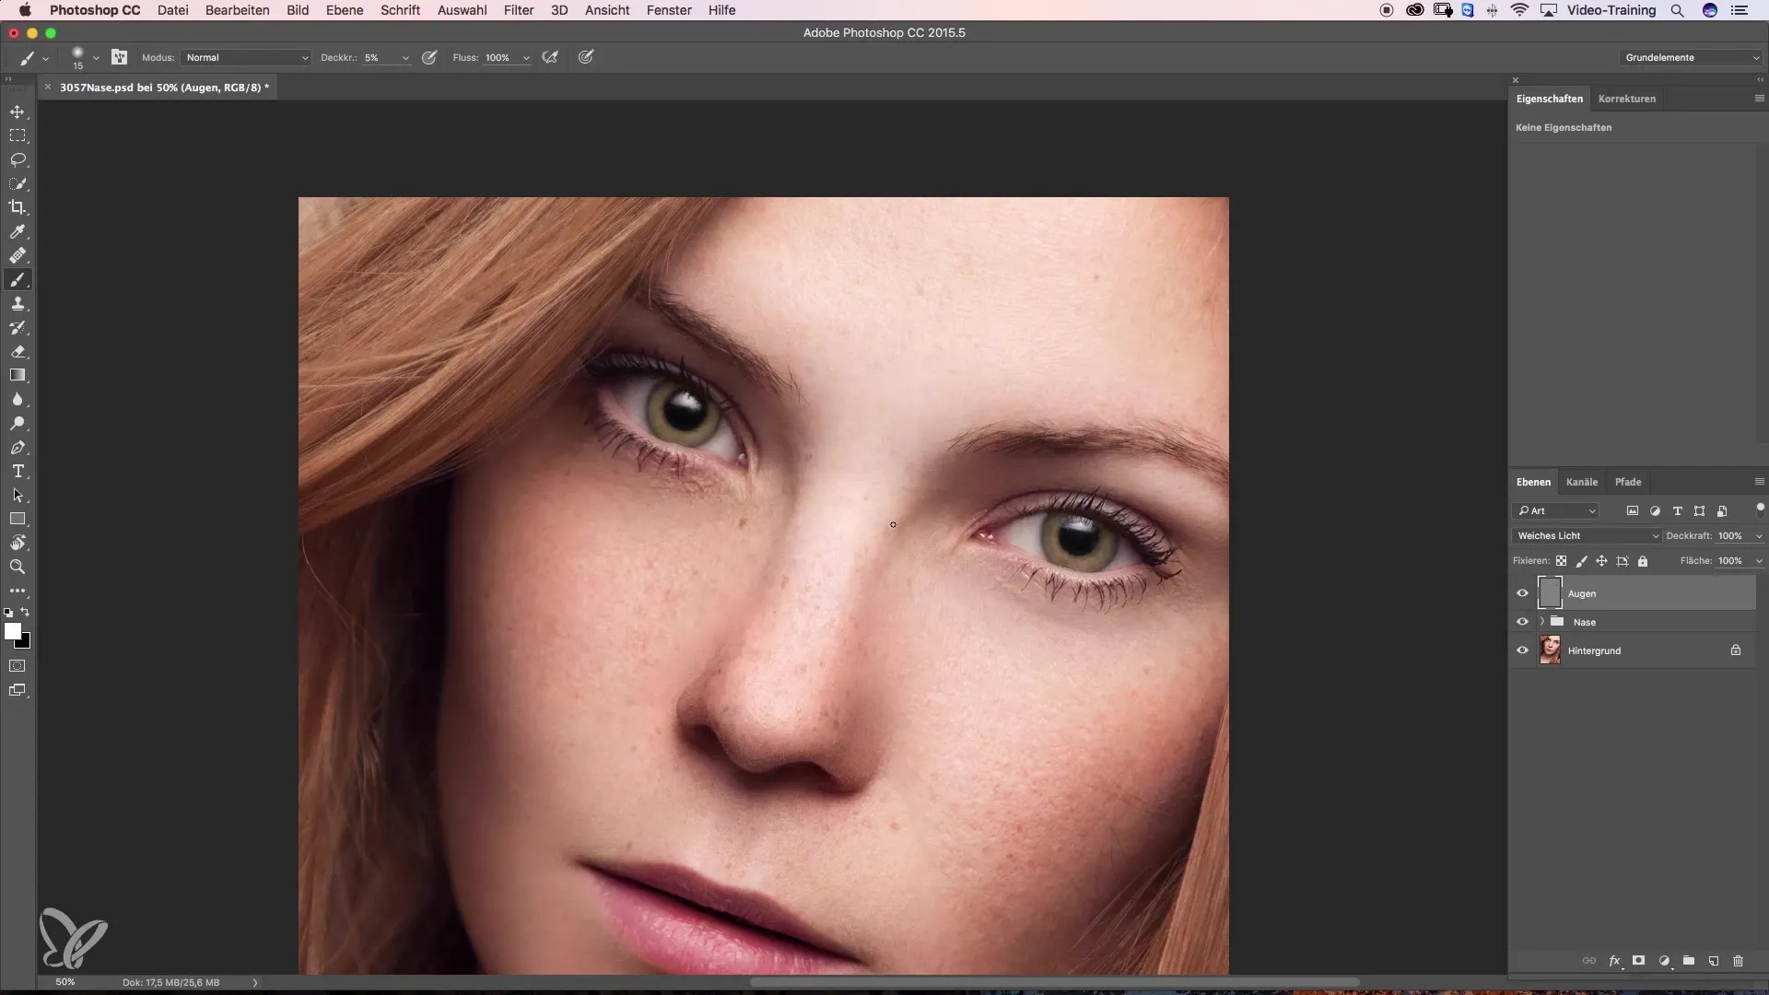Select the Eraser tool
Image resolution: width=1769 pixels, height=995 pixels.
pos(18,352)
